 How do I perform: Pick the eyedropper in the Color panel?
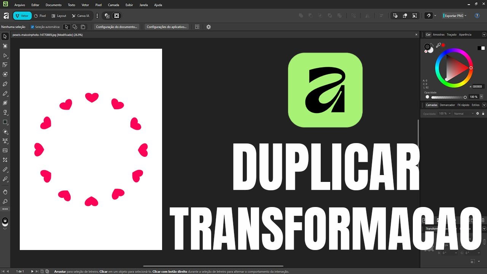pos(438,45)
